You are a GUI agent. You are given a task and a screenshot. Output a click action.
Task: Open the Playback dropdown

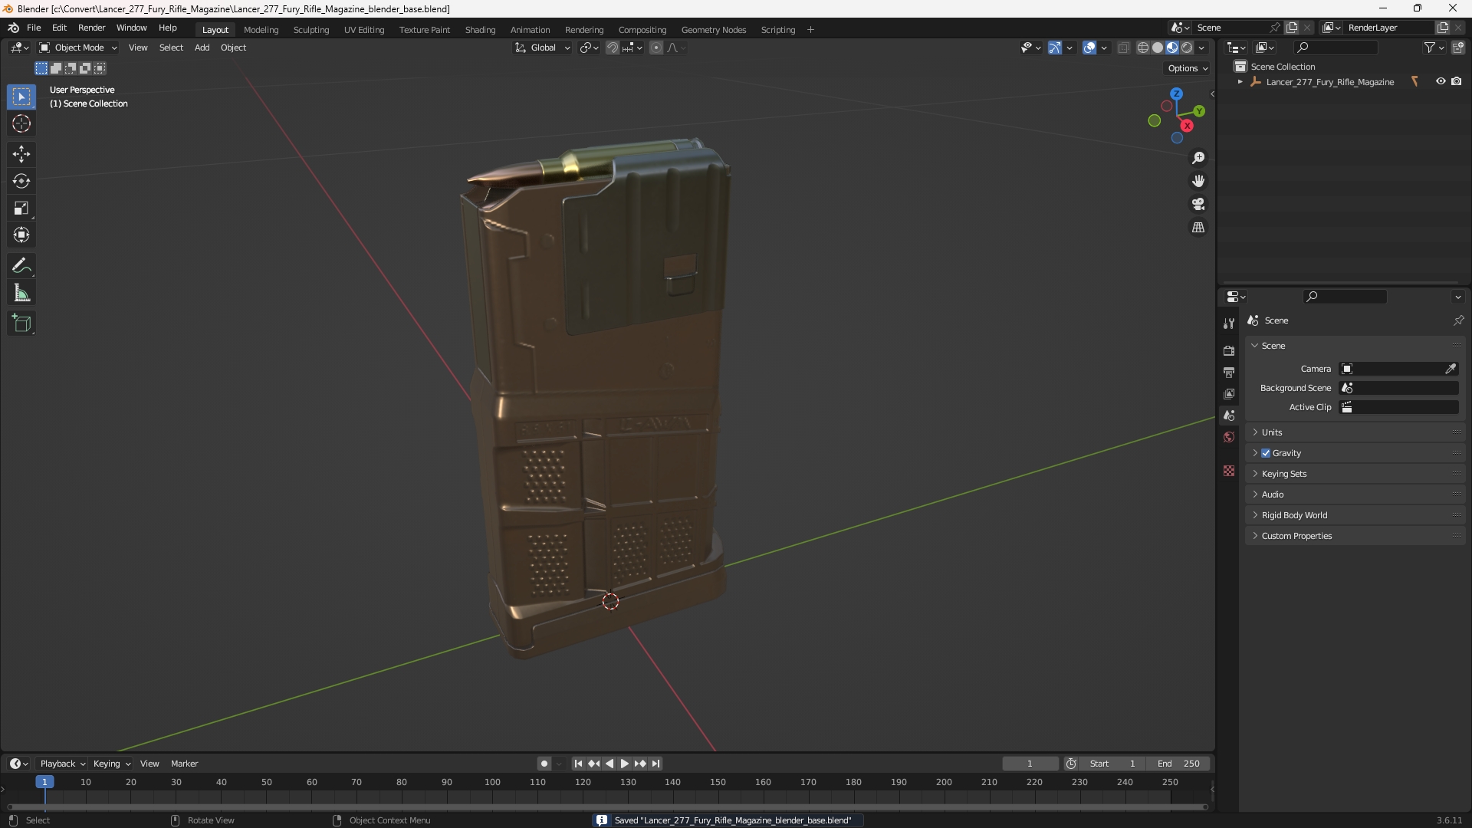tap(62, 764)
